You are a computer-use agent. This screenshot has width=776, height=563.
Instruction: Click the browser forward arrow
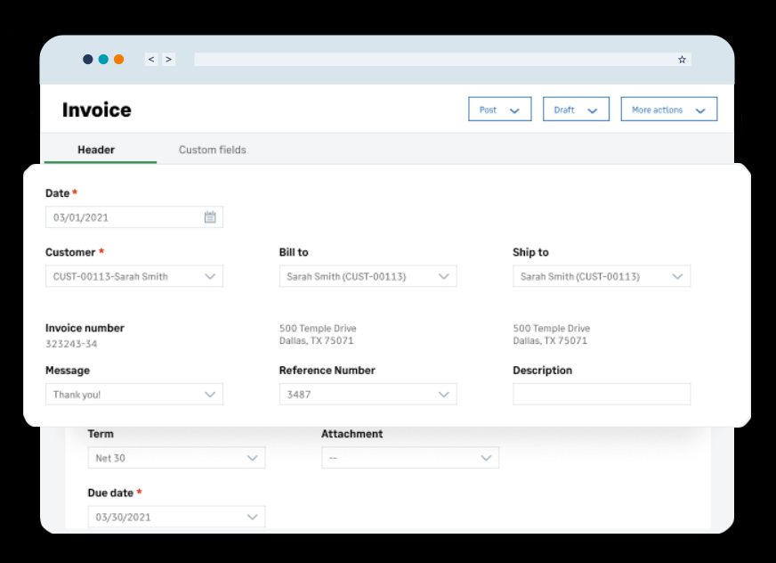(x=168, y=59)
